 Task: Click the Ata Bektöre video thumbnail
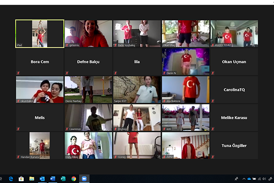(185, 90)
